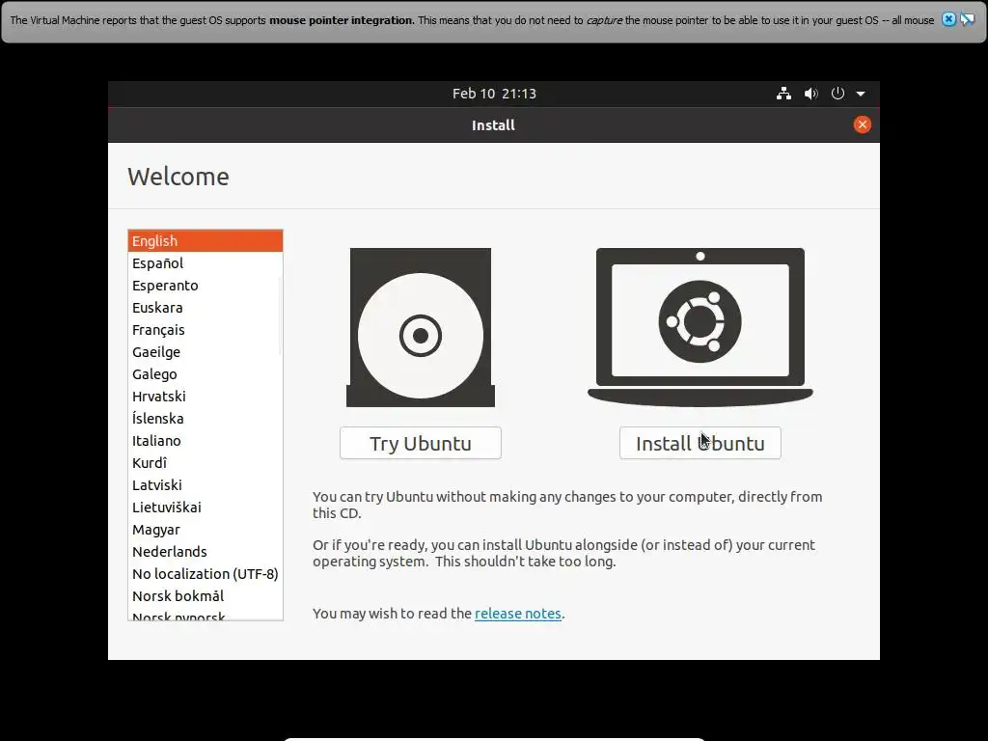Open the release notes link
The image size is (988, 741).
[517, 613]
